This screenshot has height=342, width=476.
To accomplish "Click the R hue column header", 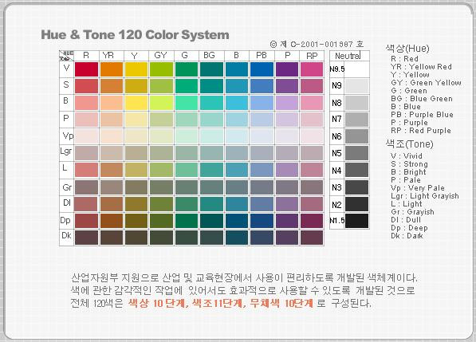I will pos(86,56).
